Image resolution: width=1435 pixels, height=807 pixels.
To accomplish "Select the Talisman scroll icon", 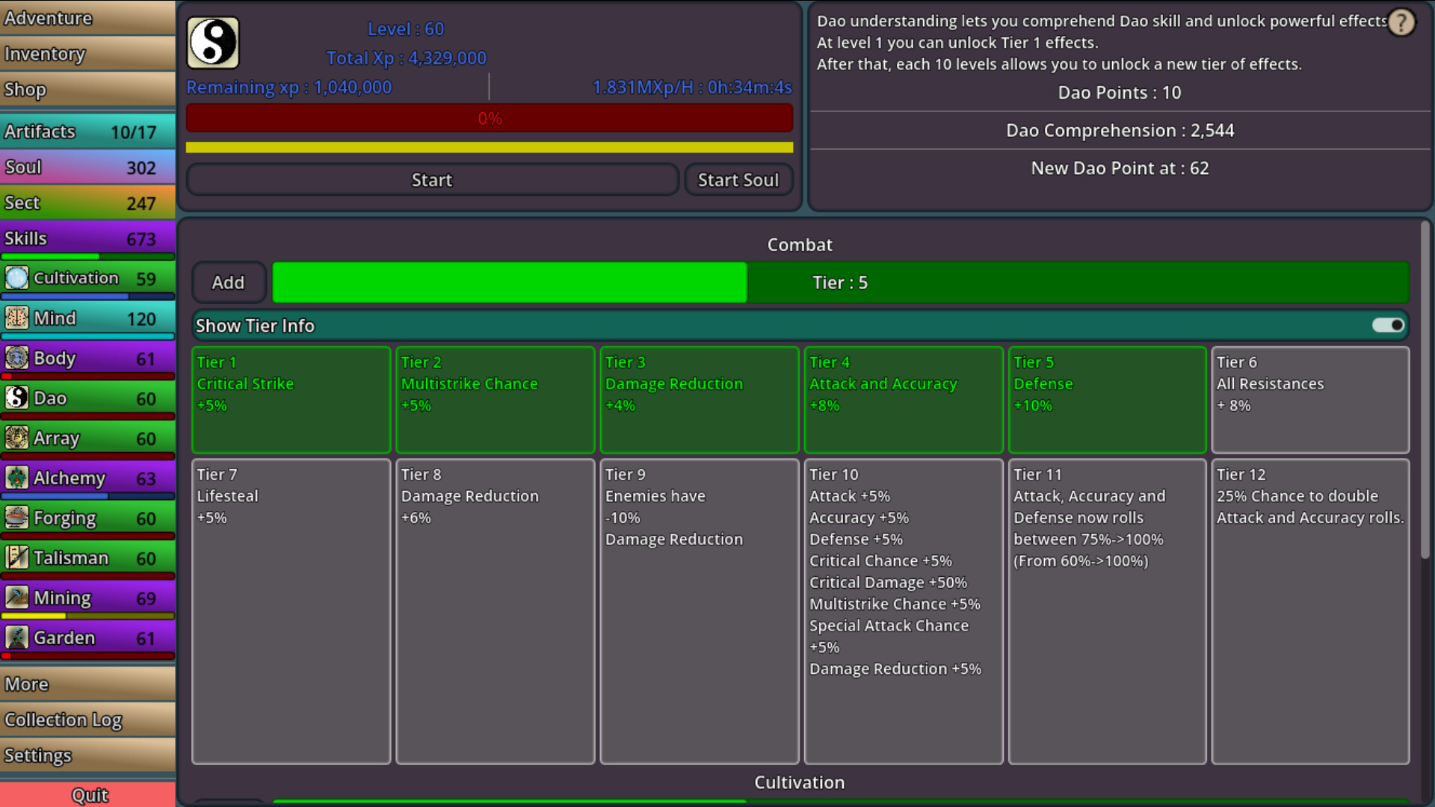I will [18, 557].
